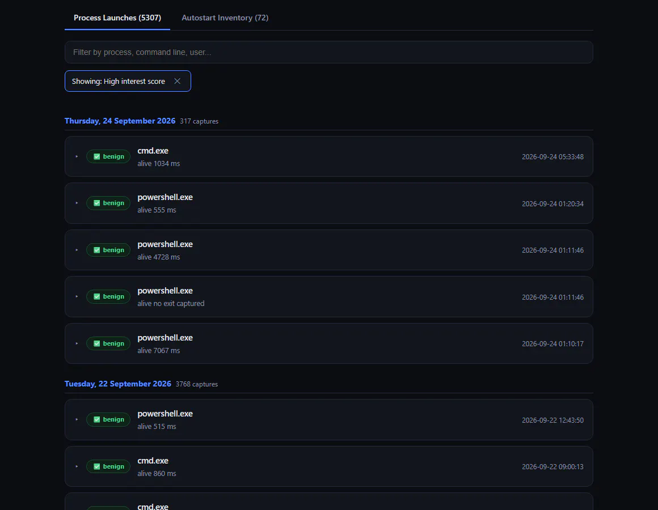Expand the cmd.exe row from 05:33:48
The image size is (658, 510).
(x=77, y=156)
